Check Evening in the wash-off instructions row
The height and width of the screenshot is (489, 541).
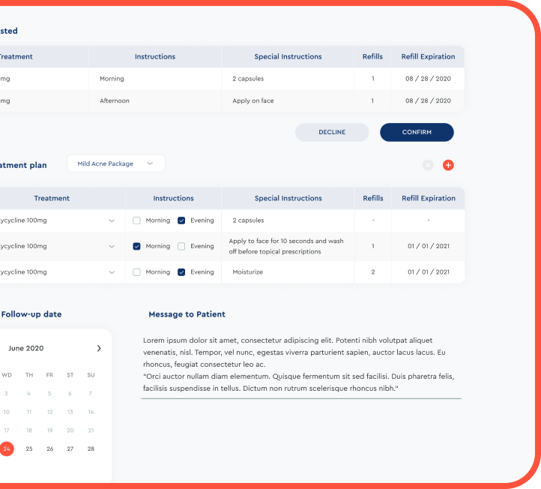181,246
